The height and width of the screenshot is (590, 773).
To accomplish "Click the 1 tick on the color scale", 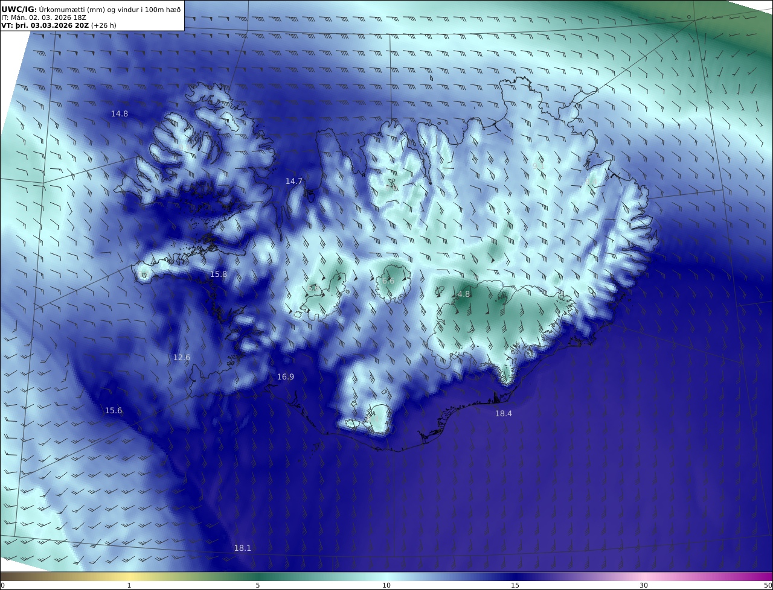I will tap(129, 585).
